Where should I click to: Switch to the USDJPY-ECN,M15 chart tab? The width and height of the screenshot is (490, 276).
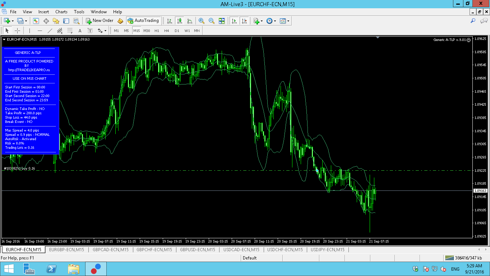click(328, 249)
